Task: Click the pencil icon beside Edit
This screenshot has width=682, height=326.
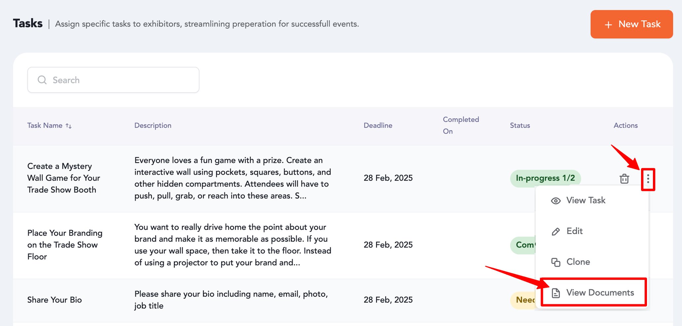Action: pyautogui.click(x=555, y=231)
